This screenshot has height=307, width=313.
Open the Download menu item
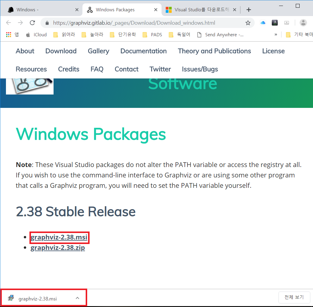click(x=61, y=51)
